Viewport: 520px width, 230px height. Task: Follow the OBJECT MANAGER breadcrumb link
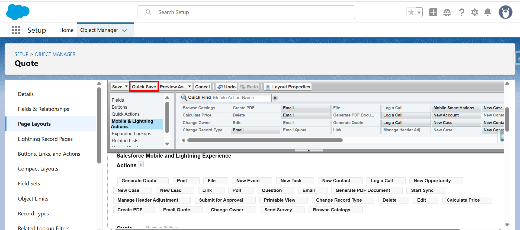(55, 54)
